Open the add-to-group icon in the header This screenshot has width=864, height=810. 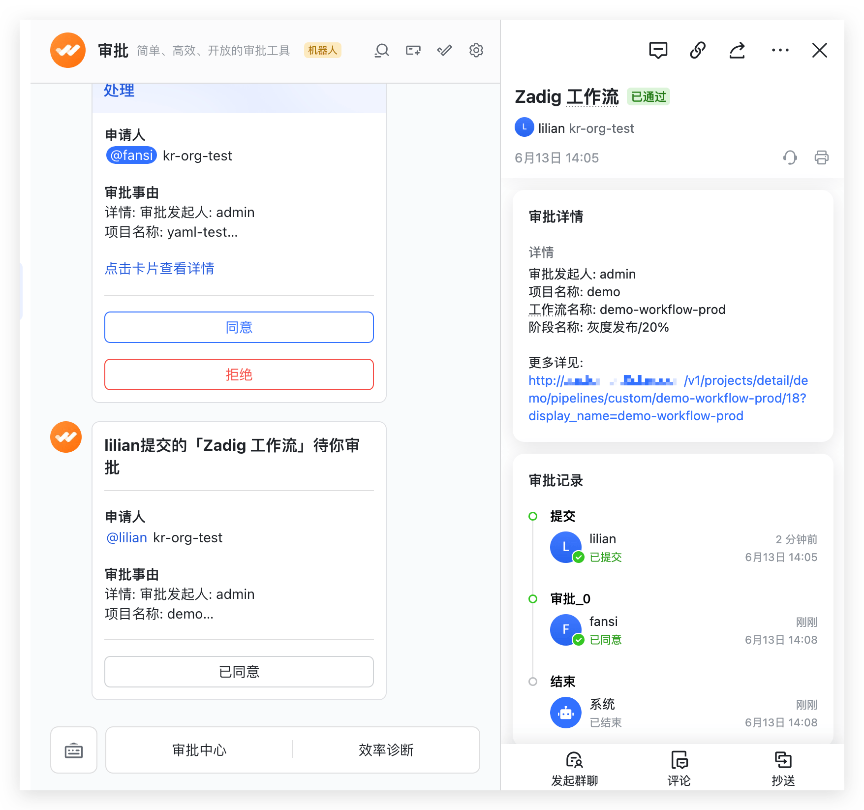tap(413, 50)
